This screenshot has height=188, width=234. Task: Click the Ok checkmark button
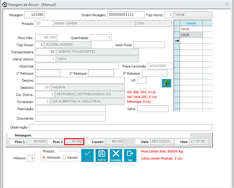tap(87, 155)
